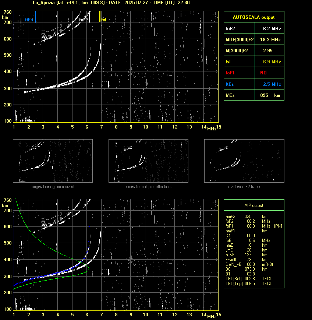Image resolution: width=312 pixels, height=320 pixels.
Task: Click the '[PN]' tag in AIP output
Action: [278, 226]
